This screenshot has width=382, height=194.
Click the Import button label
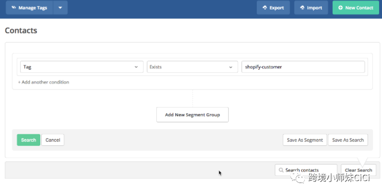click(x=314, y=8)
